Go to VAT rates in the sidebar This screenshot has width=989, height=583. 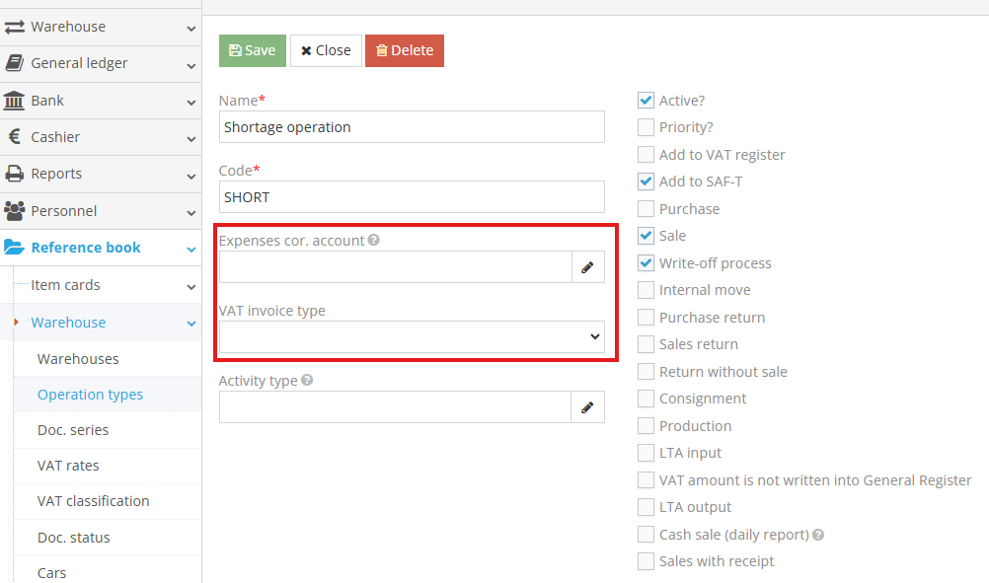point(68,466)
